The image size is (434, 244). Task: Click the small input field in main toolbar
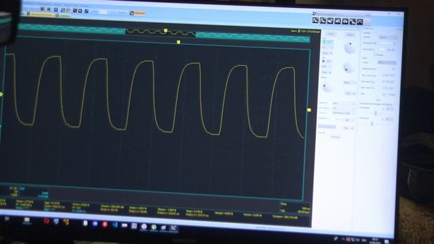(103, 12)
